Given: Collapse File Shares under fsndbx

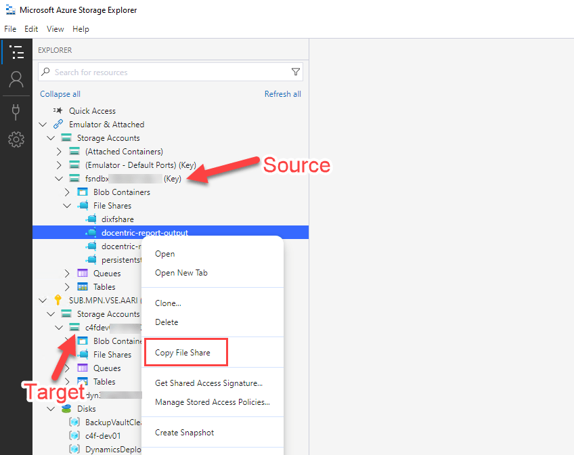Looking at the screenshot, I should coord(67,206).
